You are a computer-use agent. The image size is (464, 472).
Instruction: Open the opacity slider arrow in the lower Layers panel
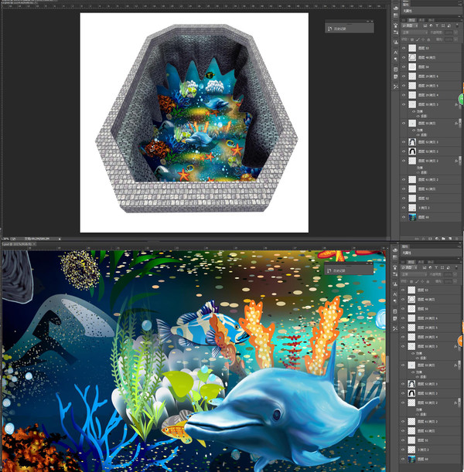coord(455,274)
